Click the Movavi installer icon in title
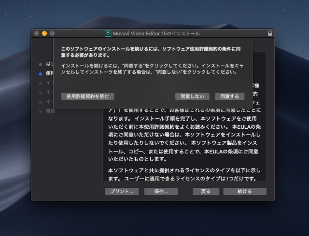This screenshot has height=236, width=309. (108, 33)
